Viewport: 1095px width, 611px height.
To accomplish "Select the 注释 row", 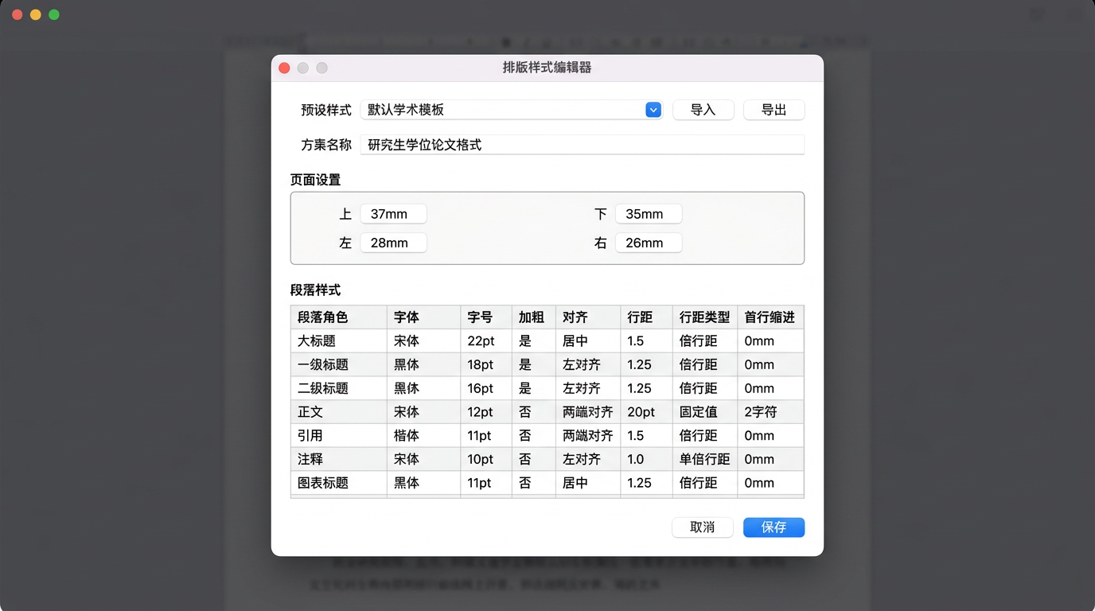I will click(547, 459).
